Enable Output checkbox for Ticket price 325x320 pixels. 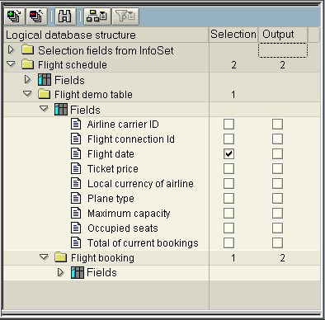click(x=277, y=168)
